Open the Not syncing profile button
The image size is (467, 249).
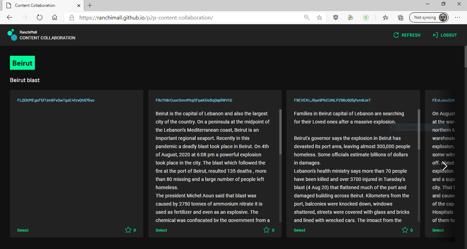pos(429,17)
